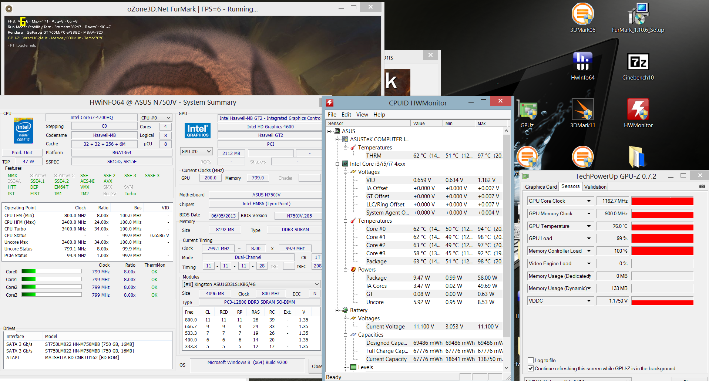Click the GPU Temperature red graph
The height and width of the screenshot is (381, 709).
pyautogui.click(x=662, y=226)
